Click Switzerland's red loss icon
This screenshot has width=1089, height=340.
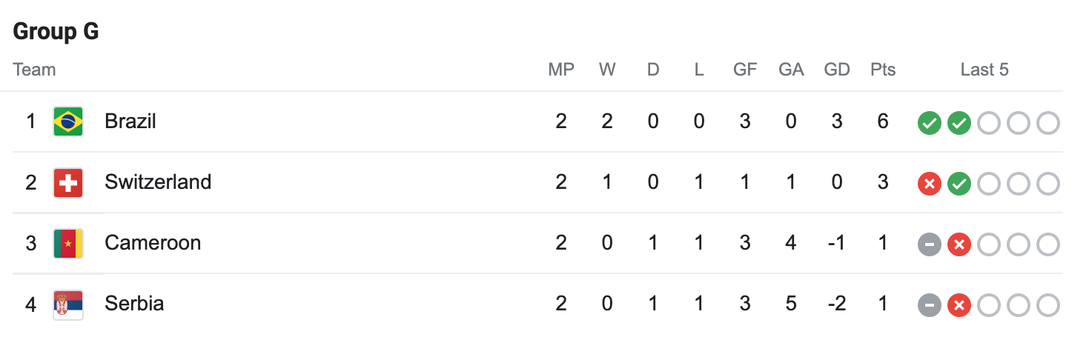pos(929,184)
